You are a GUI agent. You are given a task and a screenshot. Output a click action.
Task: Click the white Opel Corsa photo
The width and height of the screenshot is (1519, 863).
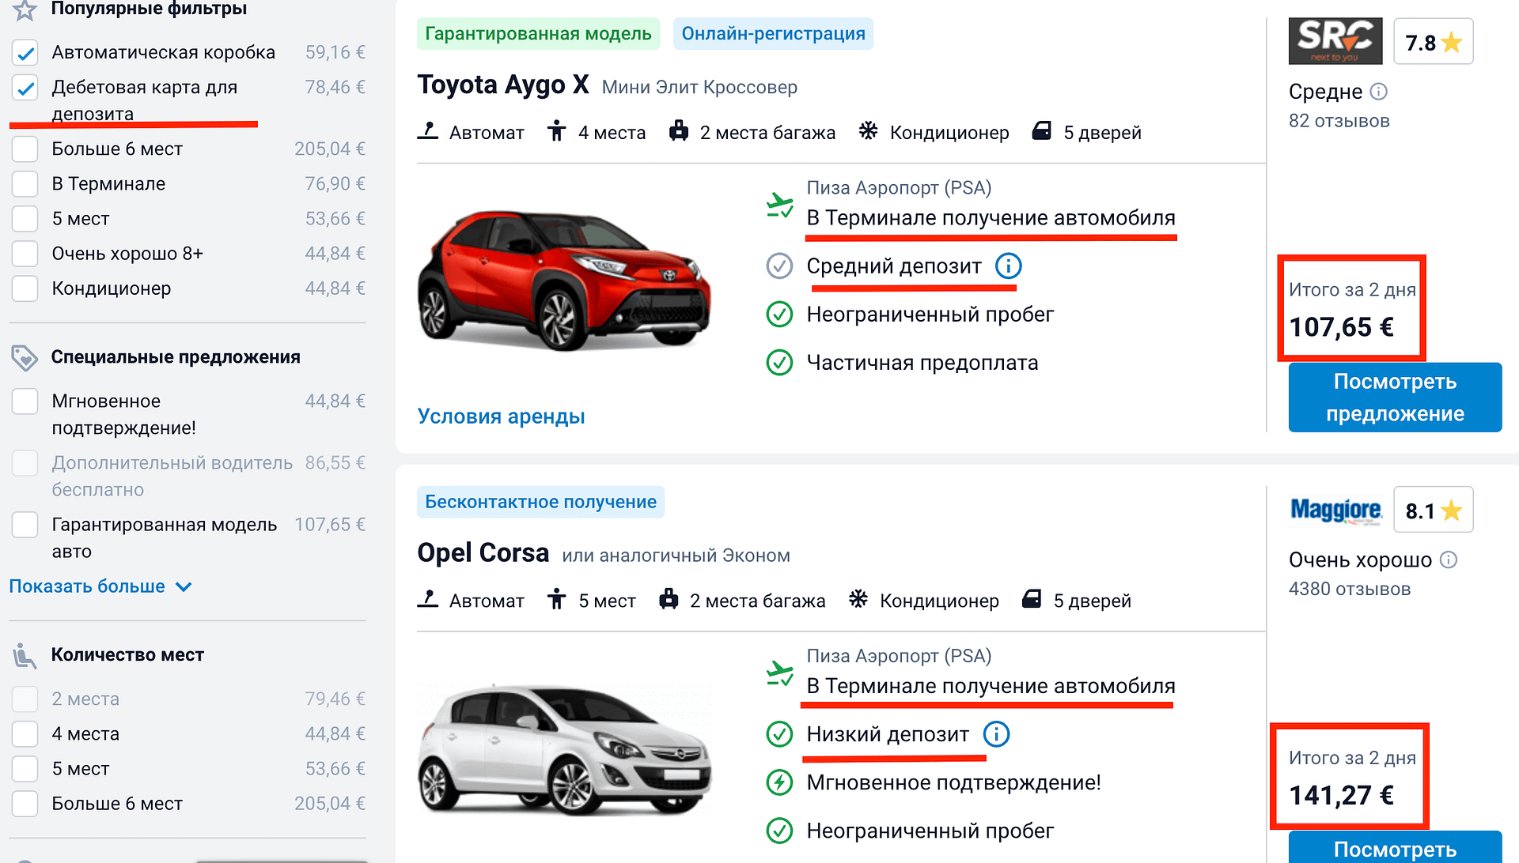tap(564, 747)
